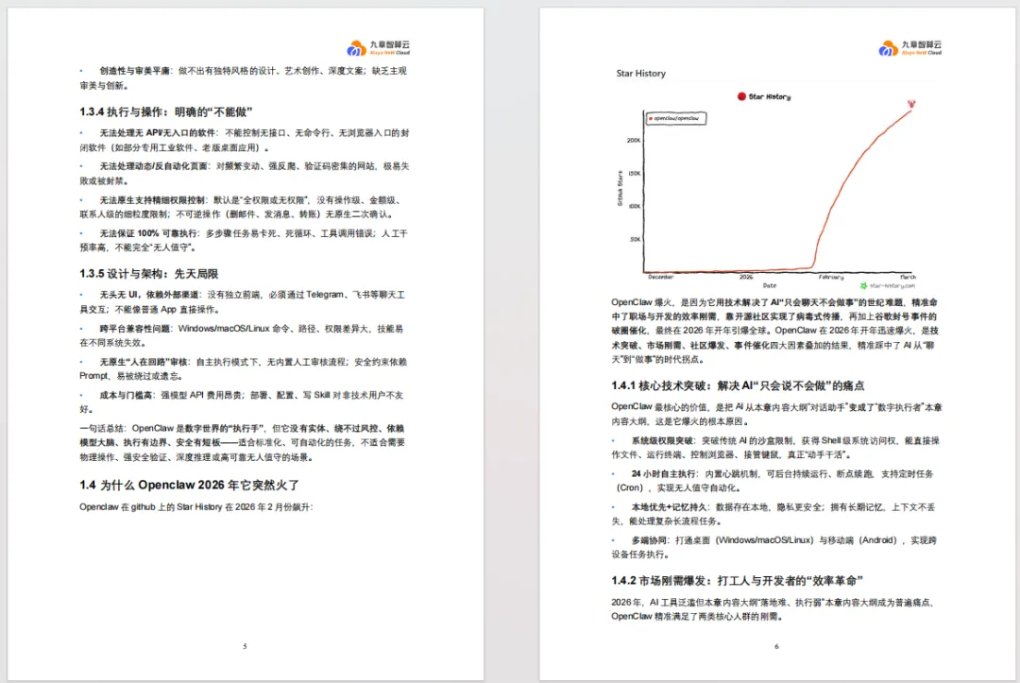1020x683 pixels.
Task: Click the paragraph starting "OpenClaw 爆火"
Action: pos(774,331)
